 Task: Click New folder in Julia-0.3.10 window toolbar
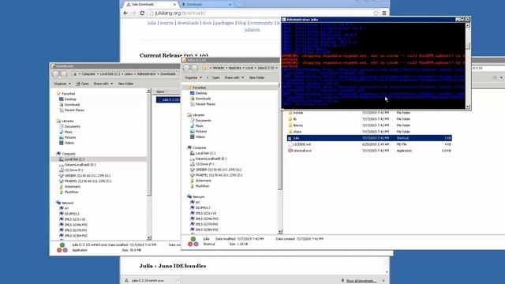point(256,77)
